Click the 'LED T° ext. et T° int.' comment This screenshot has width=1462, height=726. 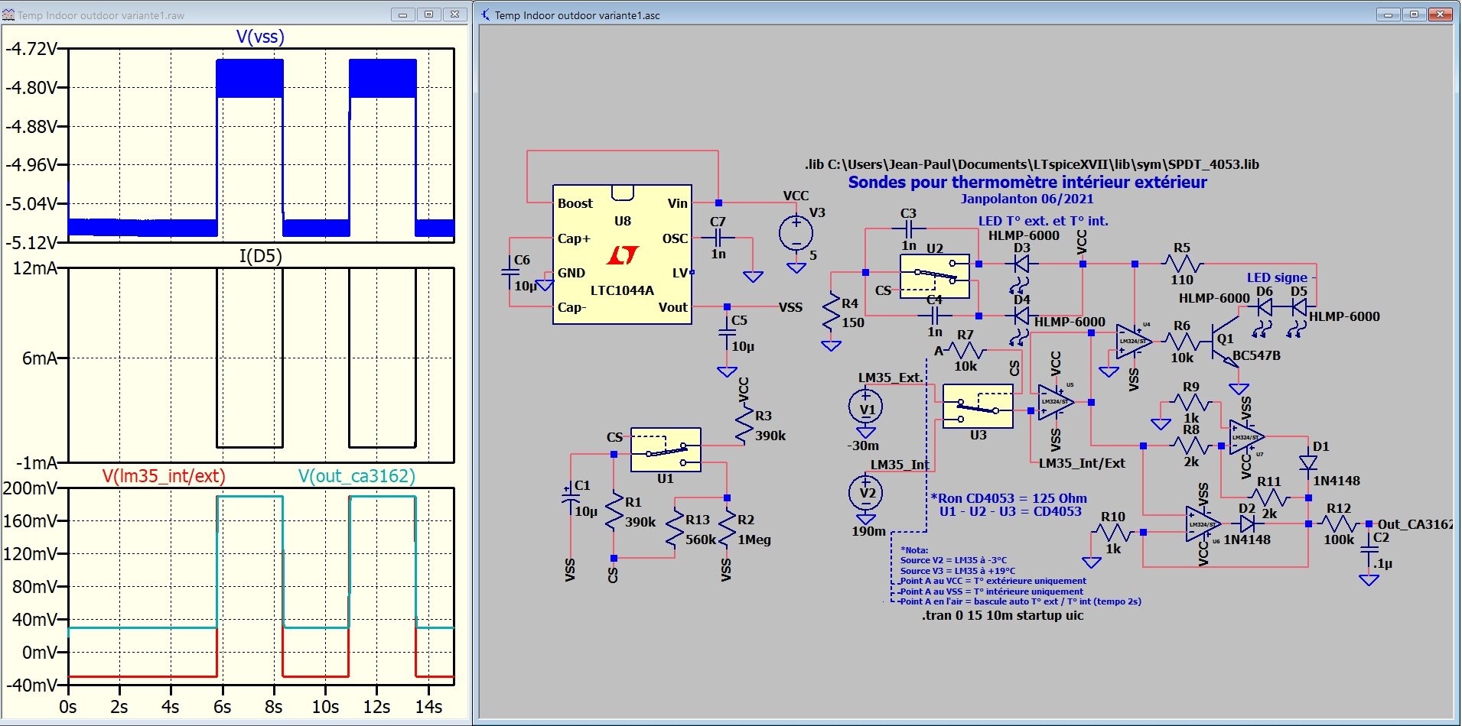1043,221
